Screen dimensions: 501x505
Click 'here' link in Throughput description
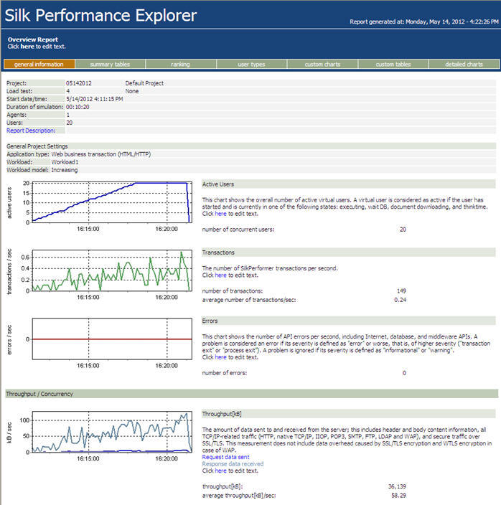click(x=220, y=471)
